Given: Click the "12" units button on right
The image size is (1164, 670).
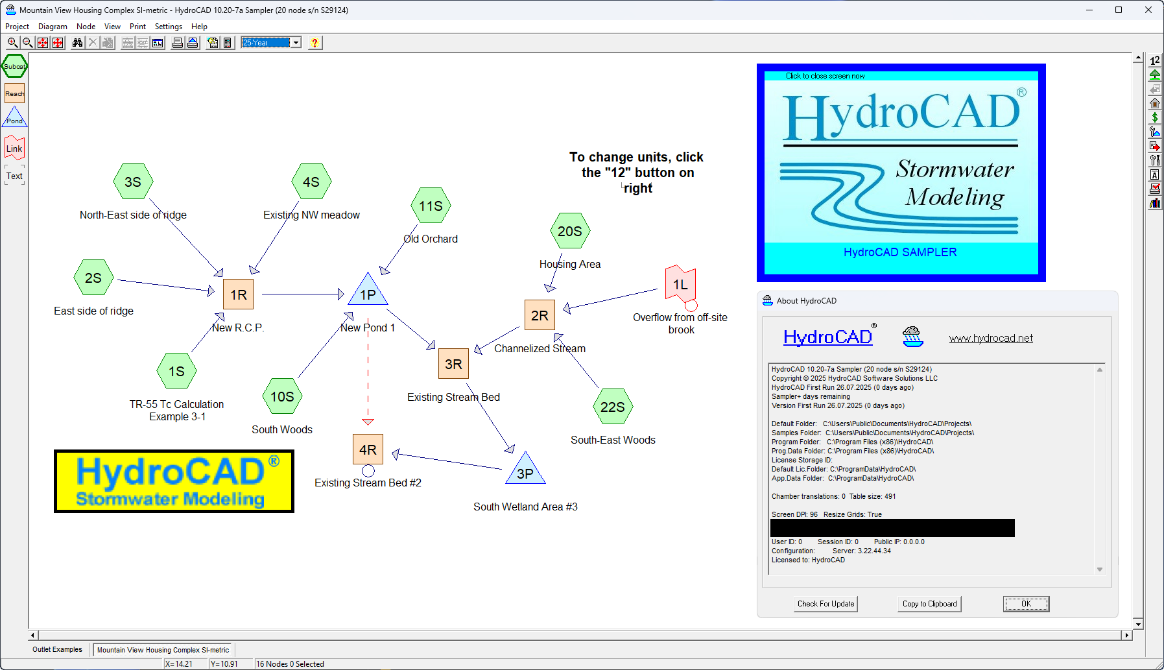Looking at the screenshot, I should [x=1155, y=60].
